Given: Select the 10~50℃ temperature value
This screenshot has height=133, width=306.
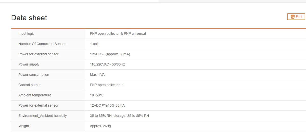Looking at the screenshot, I should 97,95.
